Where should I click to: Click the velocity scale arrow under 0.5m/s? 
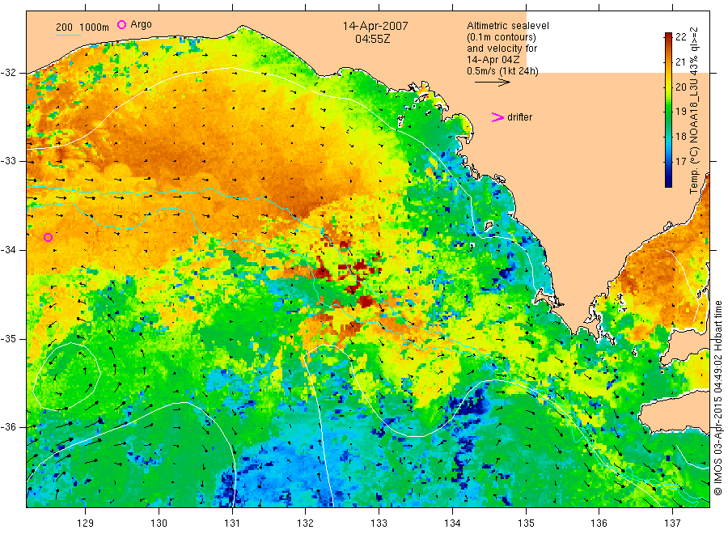pos(492,83)
